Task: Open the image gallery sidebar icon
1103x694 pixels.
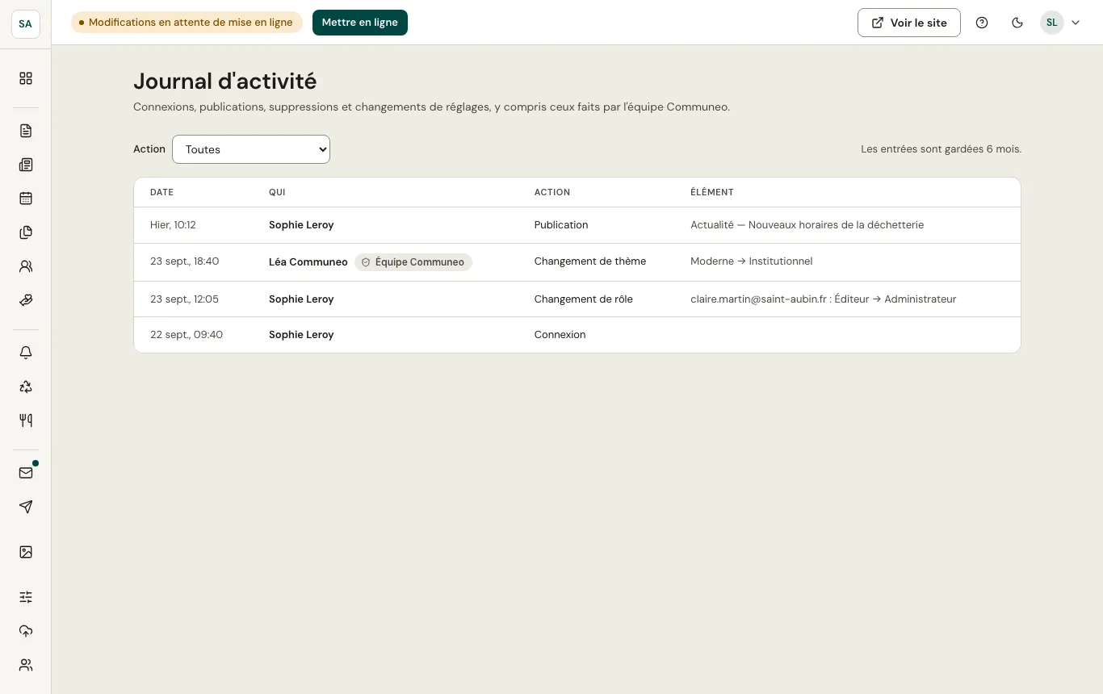Action: (26, 552)
